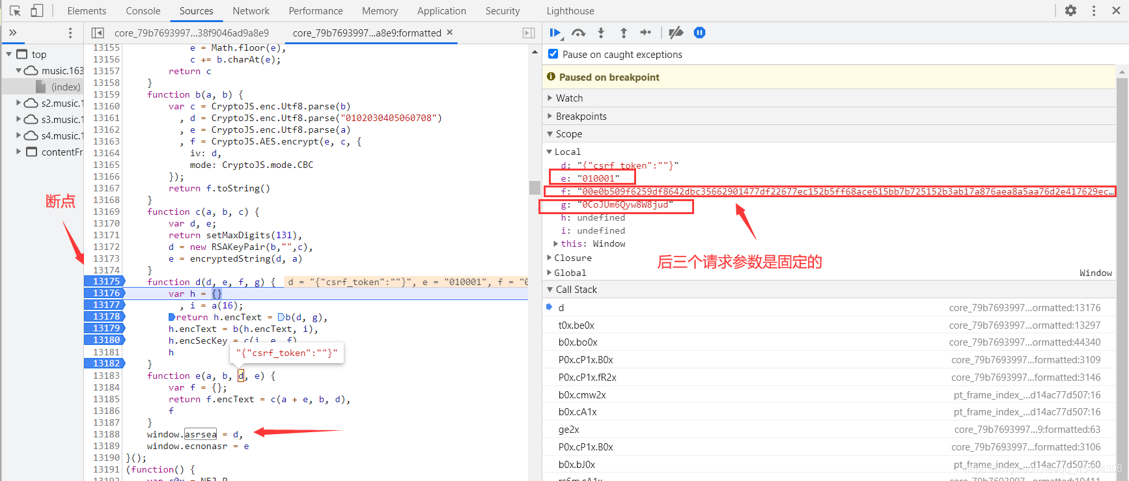Step over next function call
Image resolution: width=1129 pixels, height=481 pixels.
tap(578, 33)
